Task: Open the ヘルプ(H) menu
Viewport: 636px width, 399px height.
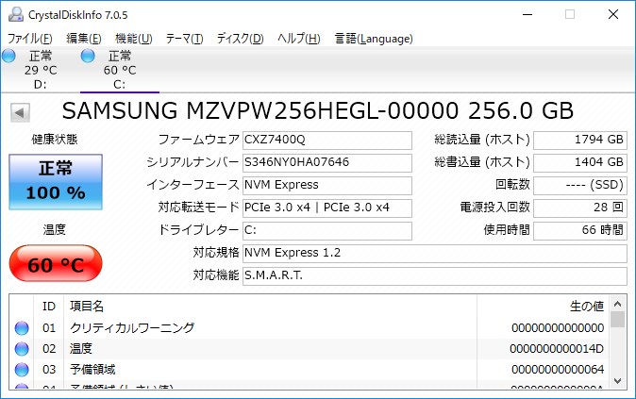Action: click(299, 39)
